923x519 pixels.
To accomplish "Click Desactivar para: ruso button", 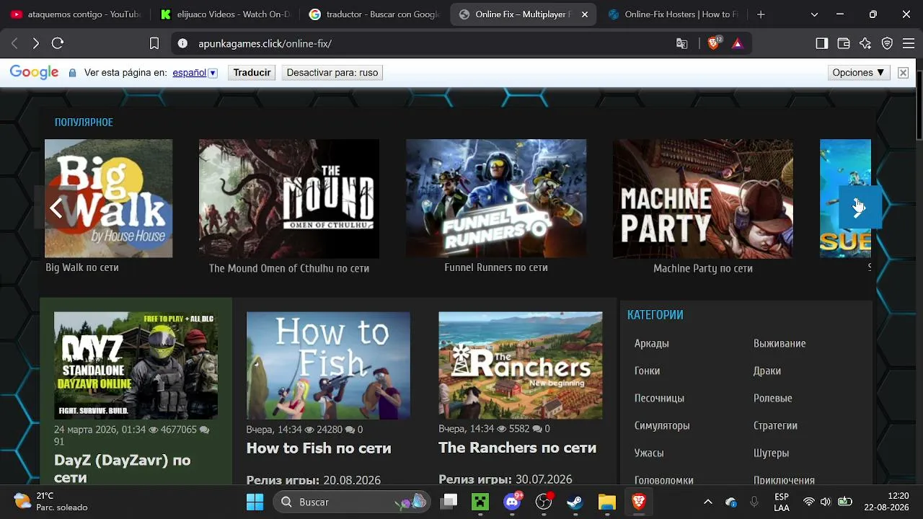I will (x=332, y=73).
